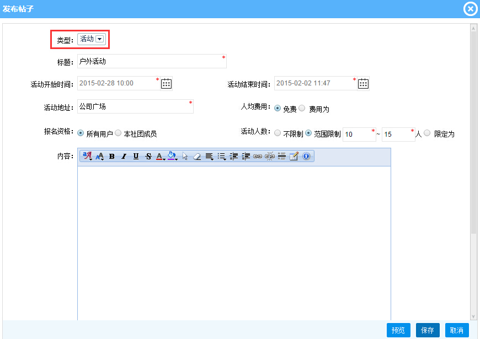Open the font family picker in editor toolbar
The height and width of the screenshot is (339, 480).
pos(88,156)
